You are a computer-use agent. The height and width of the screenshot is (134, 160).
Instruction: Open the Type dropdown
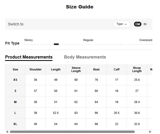pyautogui.click(x=122, y=24)
